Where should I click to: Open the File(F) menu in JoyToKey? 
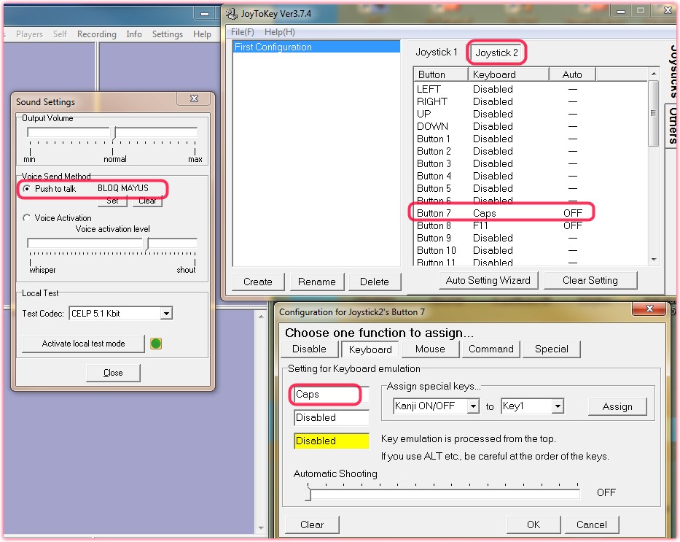click(x=243, y=32)
